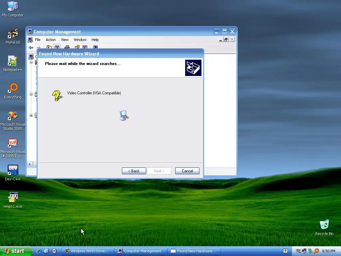Viewport: 341px width, 256px height.
Task: Minimize the inner console window in Computer Management
Action: click(220, 40)
